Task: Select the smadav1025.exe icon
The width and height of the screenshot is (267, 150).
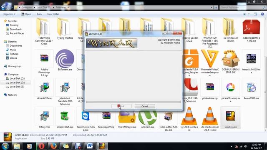Action: (65, 116)
